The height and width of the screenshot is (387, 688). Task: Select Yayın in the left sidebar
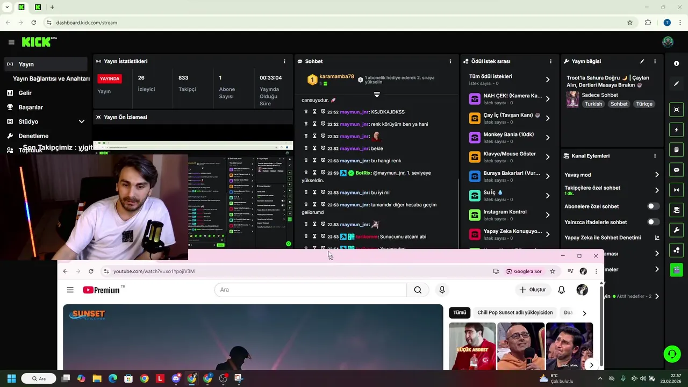pyautogui.click(x=46, y=64)
